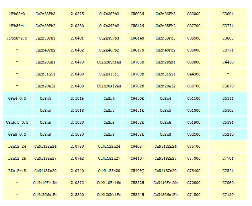The image size is (252, 206).
Task: Click the CuZn38Pb2 cell
Action: [166, 26]
